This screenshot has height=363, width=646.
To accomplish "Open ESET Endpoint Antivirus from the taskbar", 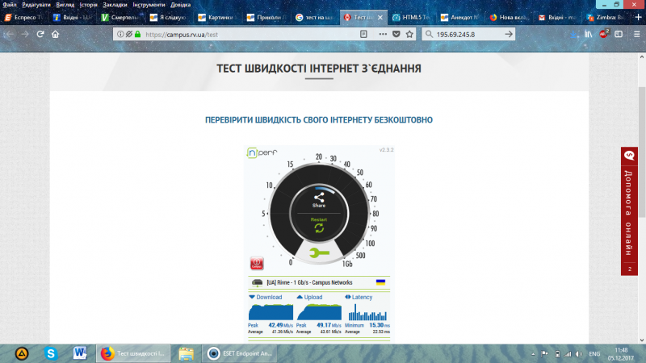I will tap(242, 353).
